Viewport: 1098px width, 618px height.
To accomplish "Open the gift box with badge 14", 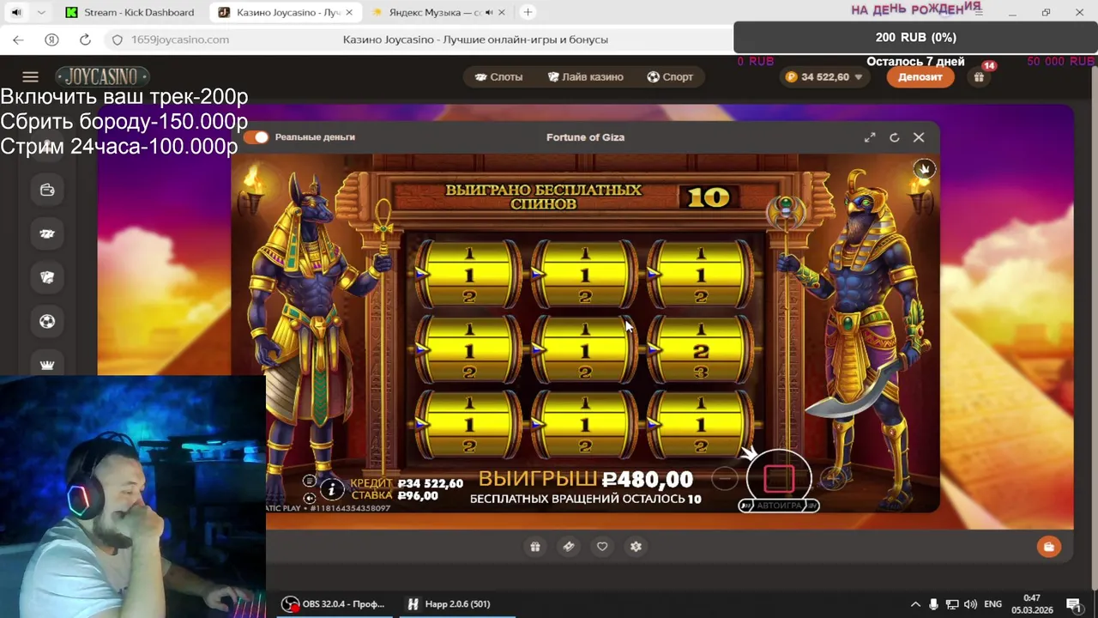I will click(979, 76).
